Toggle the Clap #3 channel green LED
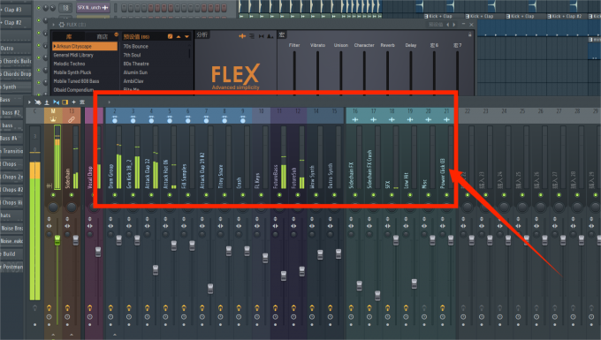 (38, 8)
